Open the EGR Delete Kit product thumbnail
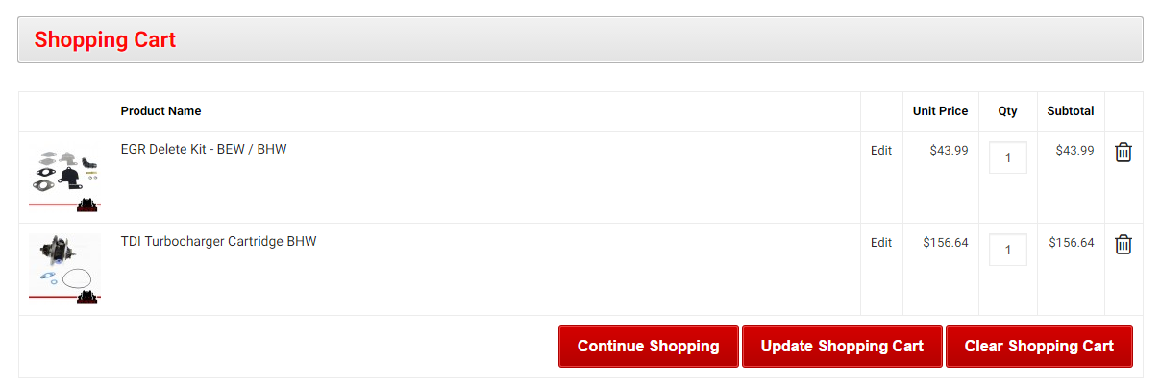1160x385 pixels. (x=64, y=177)
